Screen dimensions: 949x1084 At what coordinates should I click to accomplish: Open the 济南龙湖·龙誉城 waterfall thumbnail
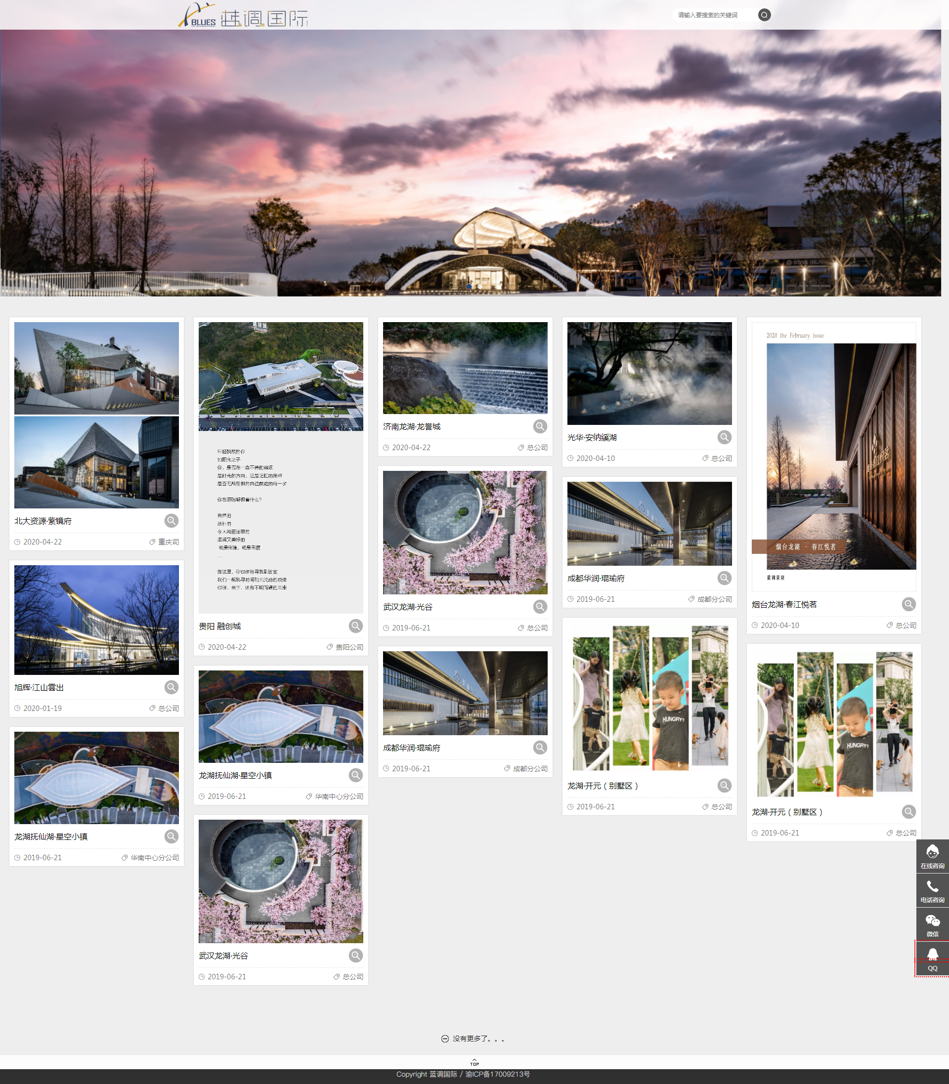[x=465, y=368]
